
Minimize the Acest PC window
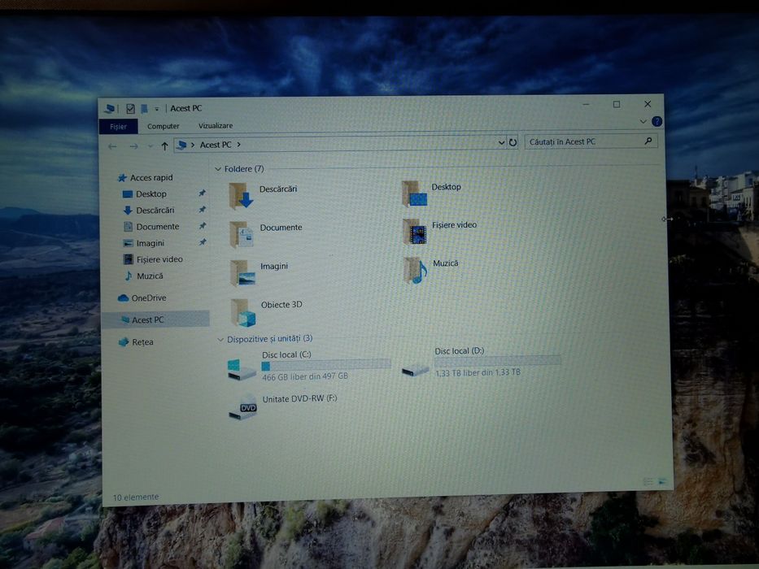point(586,105)
